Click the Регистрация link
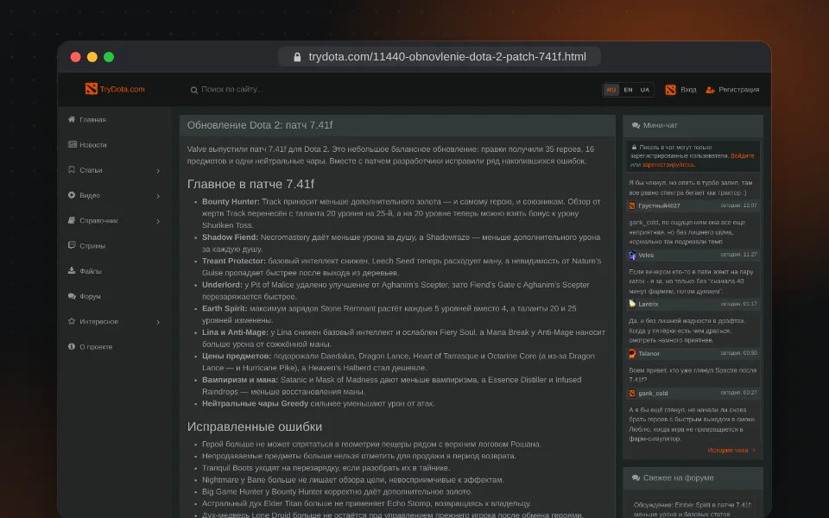829x518 pixels. (738, 90)
